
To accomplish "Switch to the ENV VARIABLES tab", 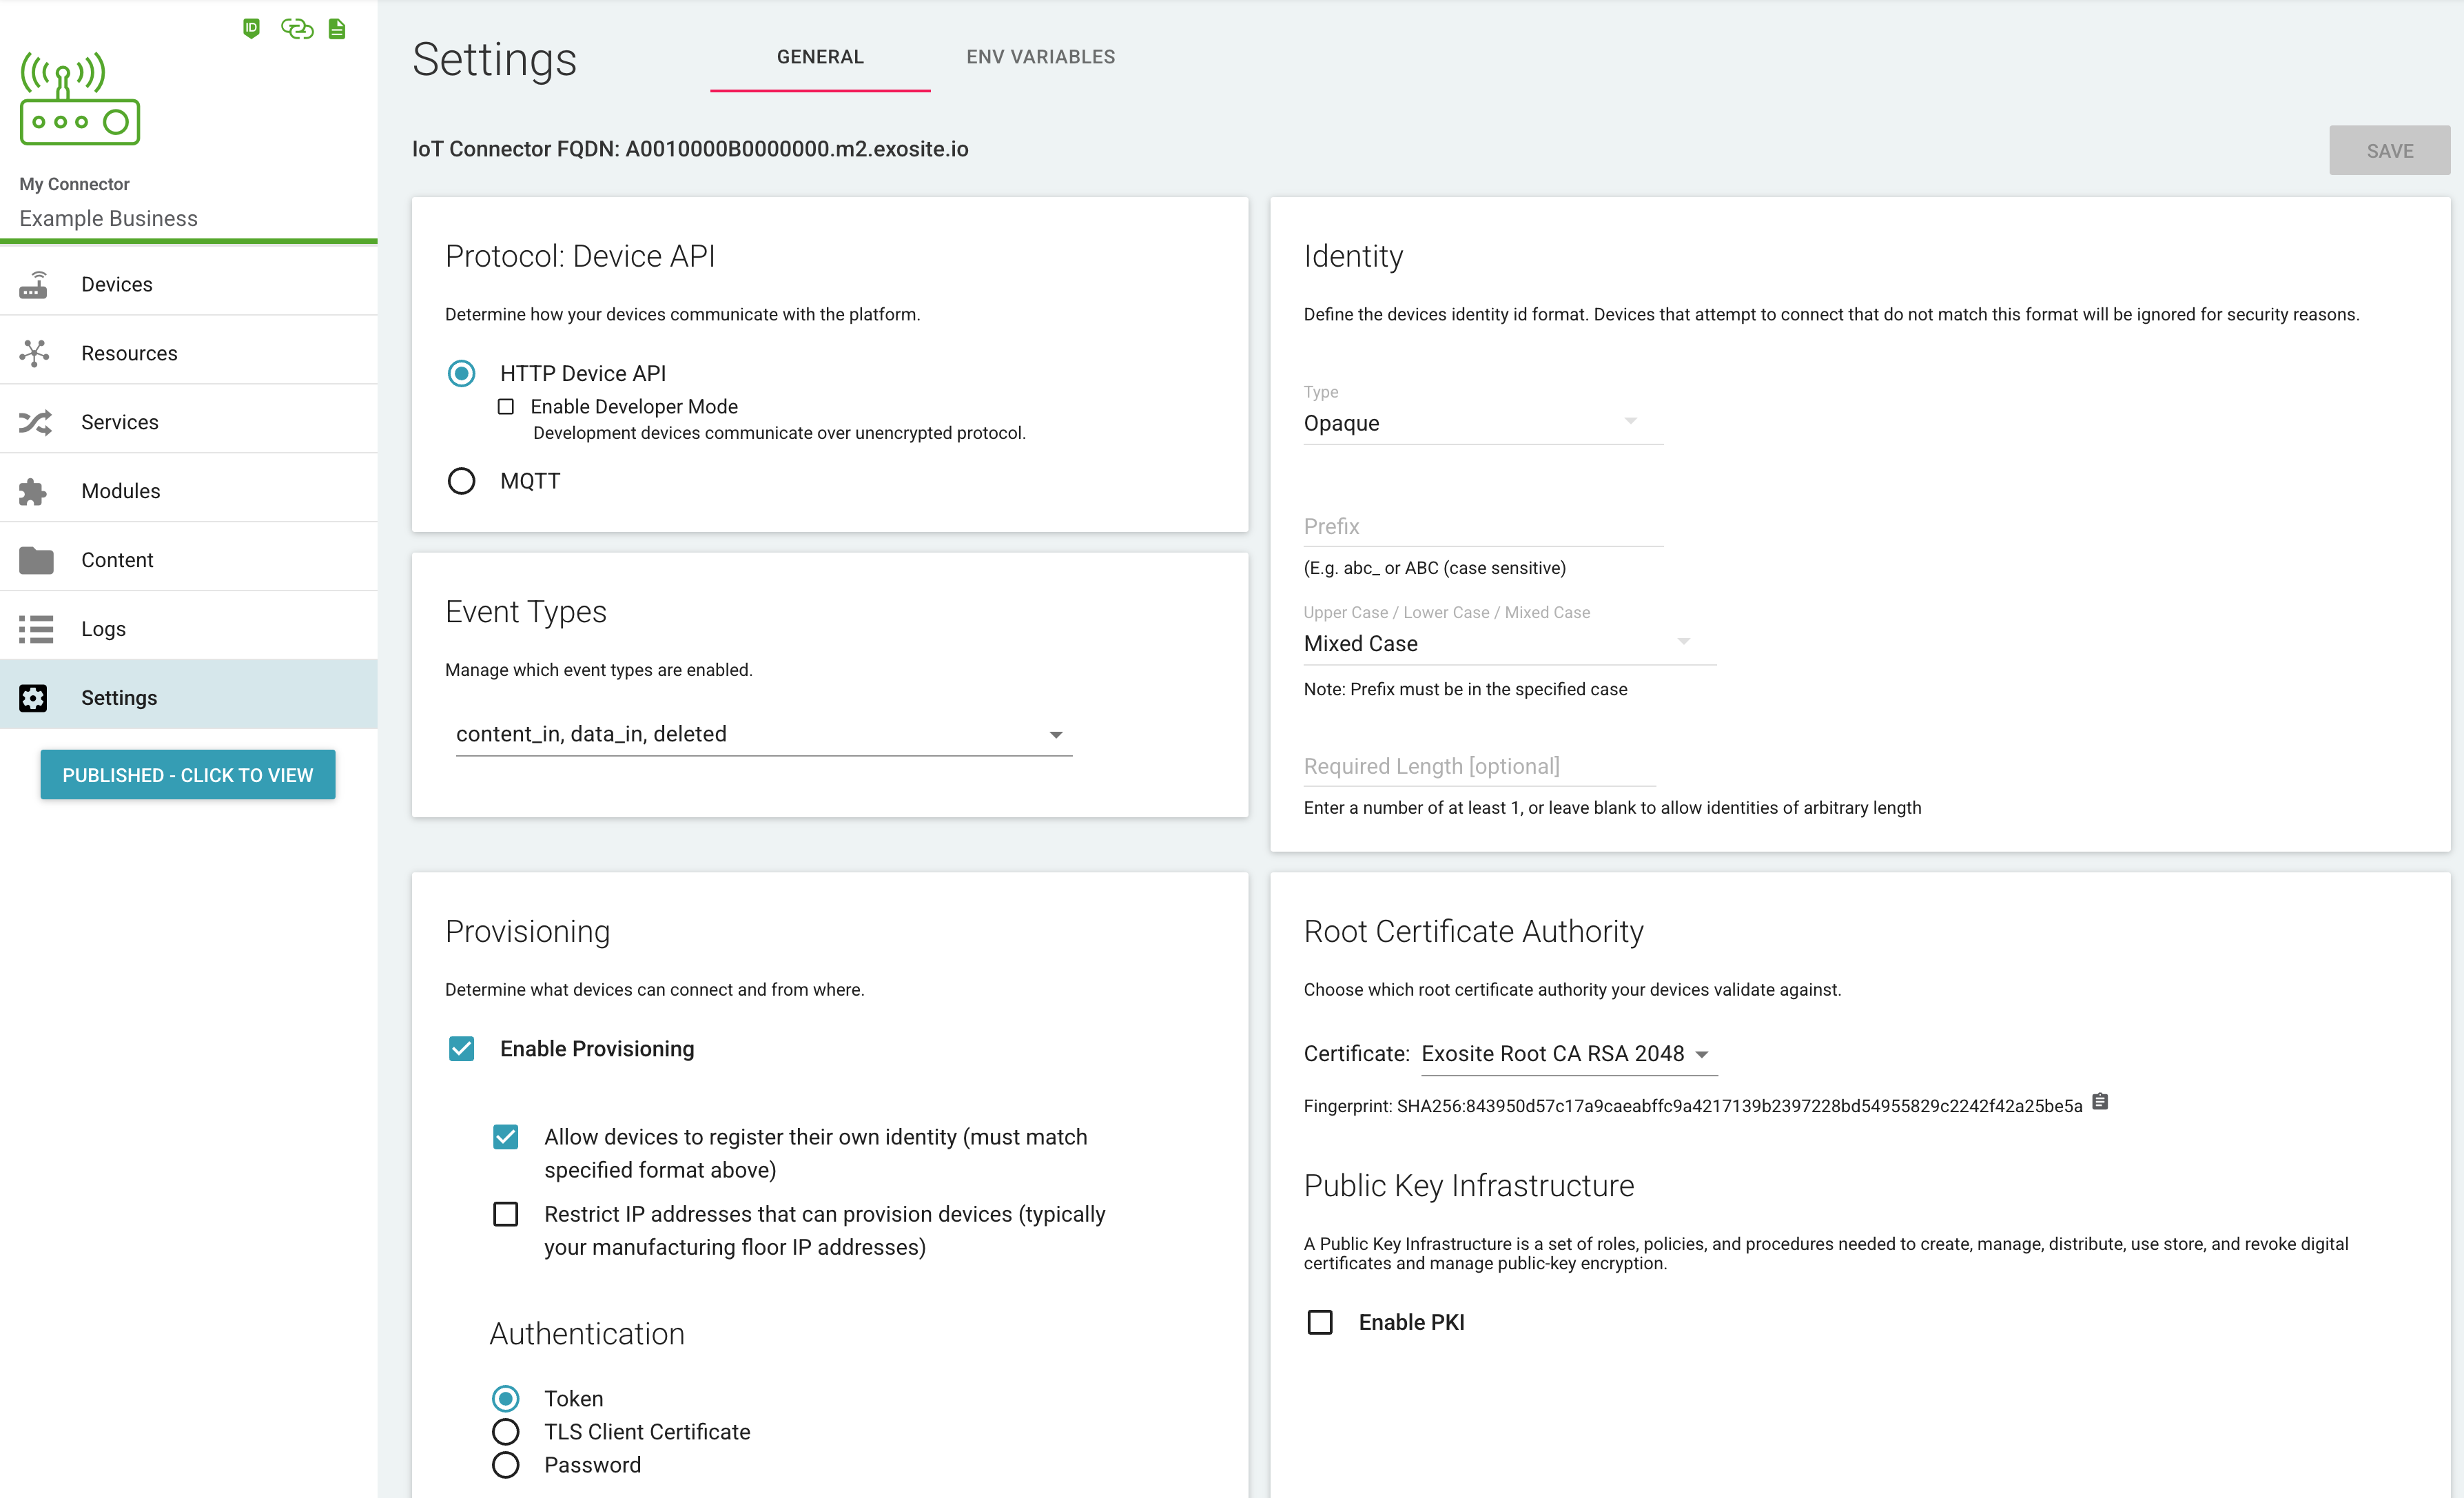I will tap(1040, 56).
